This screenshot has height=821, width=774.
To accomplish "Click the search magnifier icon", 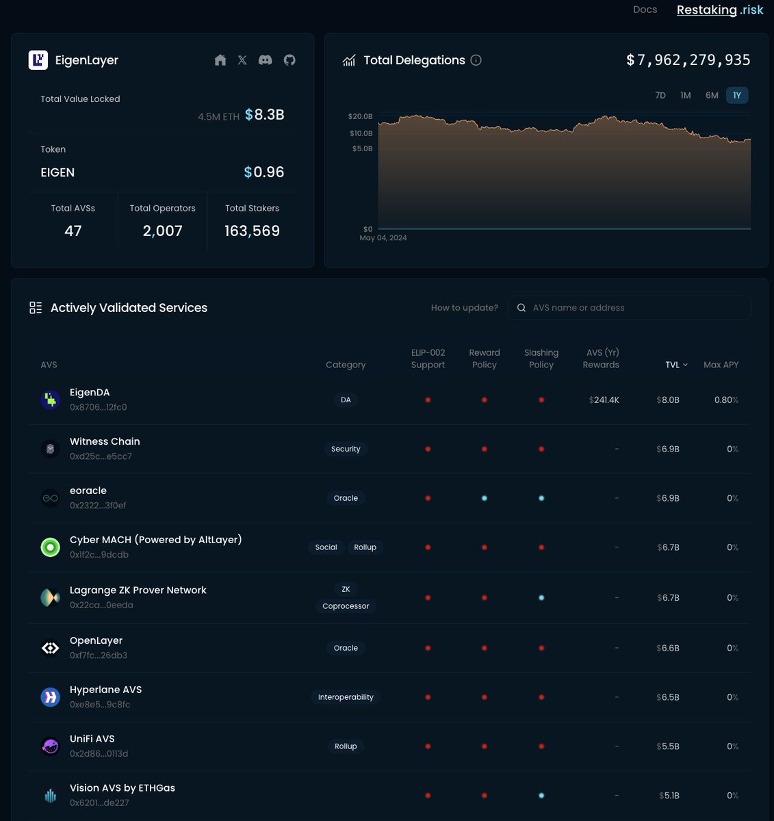I will coord(521,308).
